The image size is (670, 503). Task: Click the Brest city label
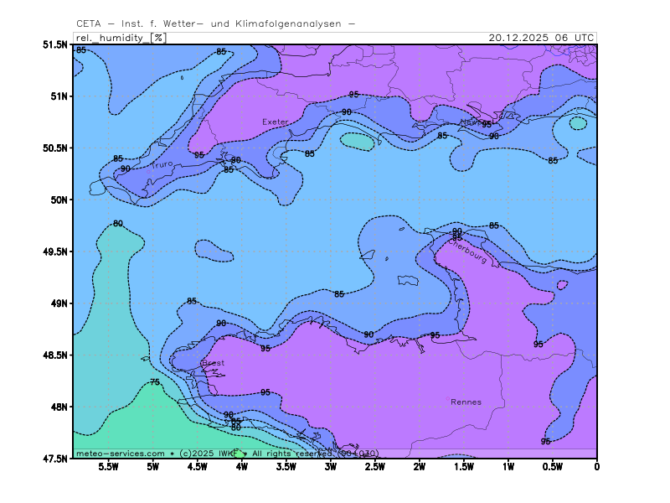pos(213,363)
